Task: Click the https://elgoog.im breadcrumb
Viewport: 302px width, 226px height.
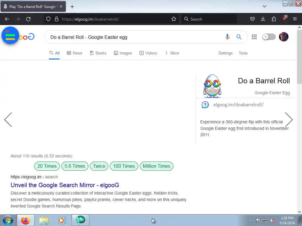Action: (x=26, y=177)
